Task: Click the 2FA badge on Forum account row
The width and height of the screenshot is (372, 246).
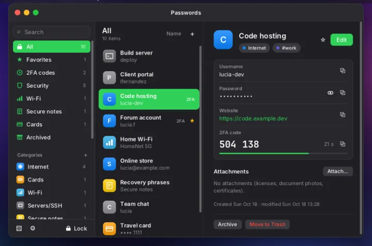Action: tap(180, 121)
